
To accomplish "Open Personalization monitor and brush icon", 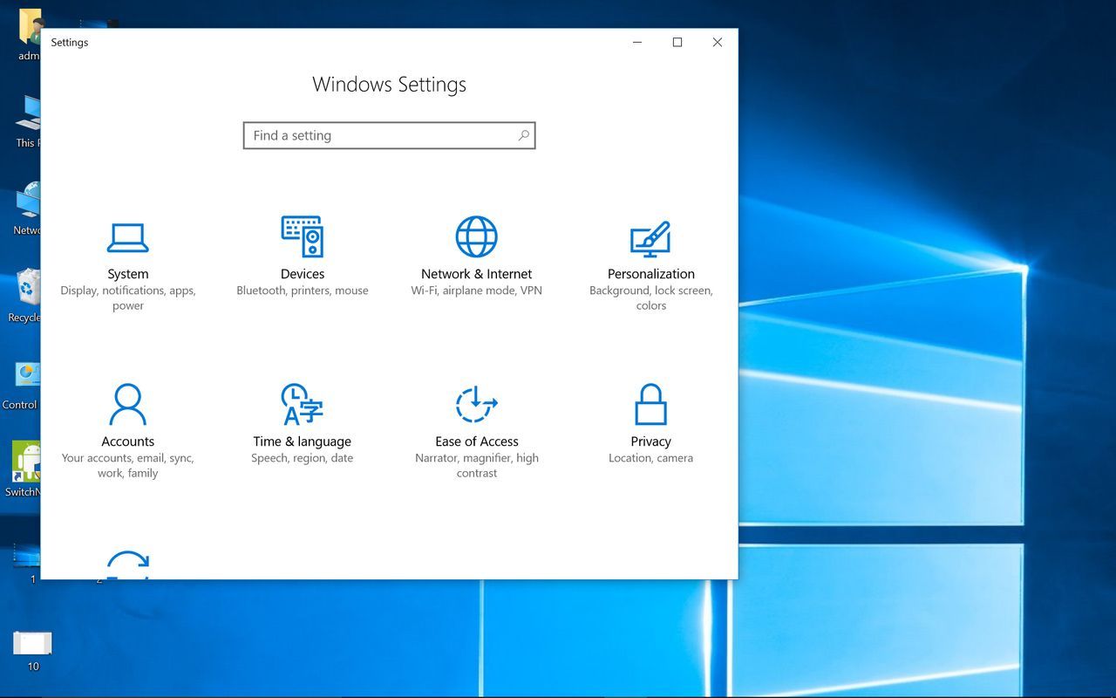I will point(650,238).
